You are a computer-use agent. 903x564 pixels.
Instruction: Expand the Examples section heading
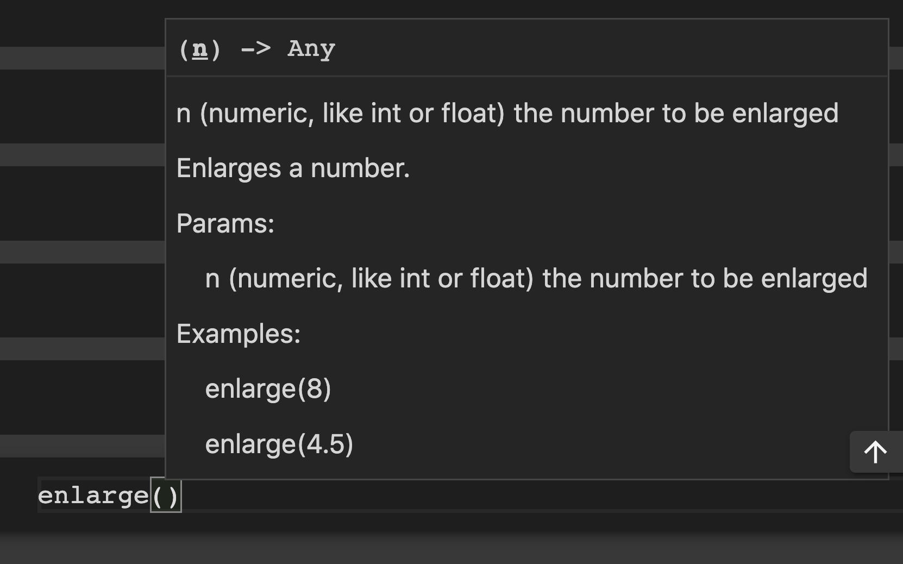238,333
